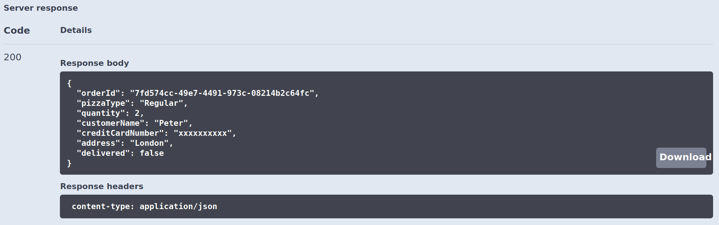Click the "Response headers" label
Viewport: 719px width, 225px height.
tap(101, 187)
